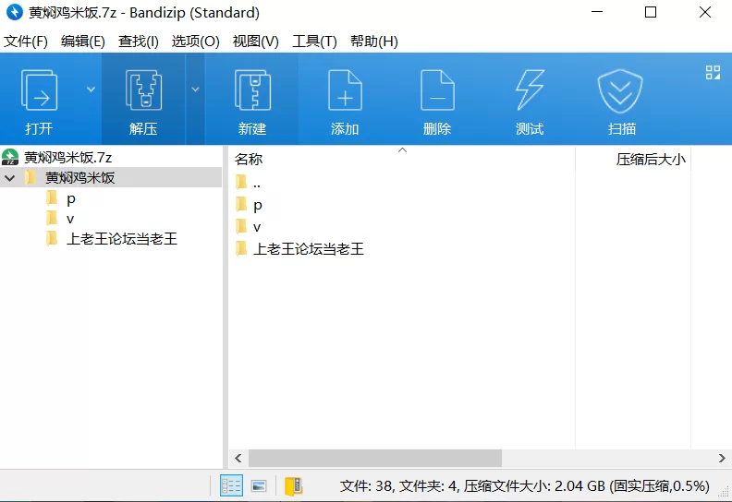Click the horizontal scrollbar thumb

click(375, 459)
